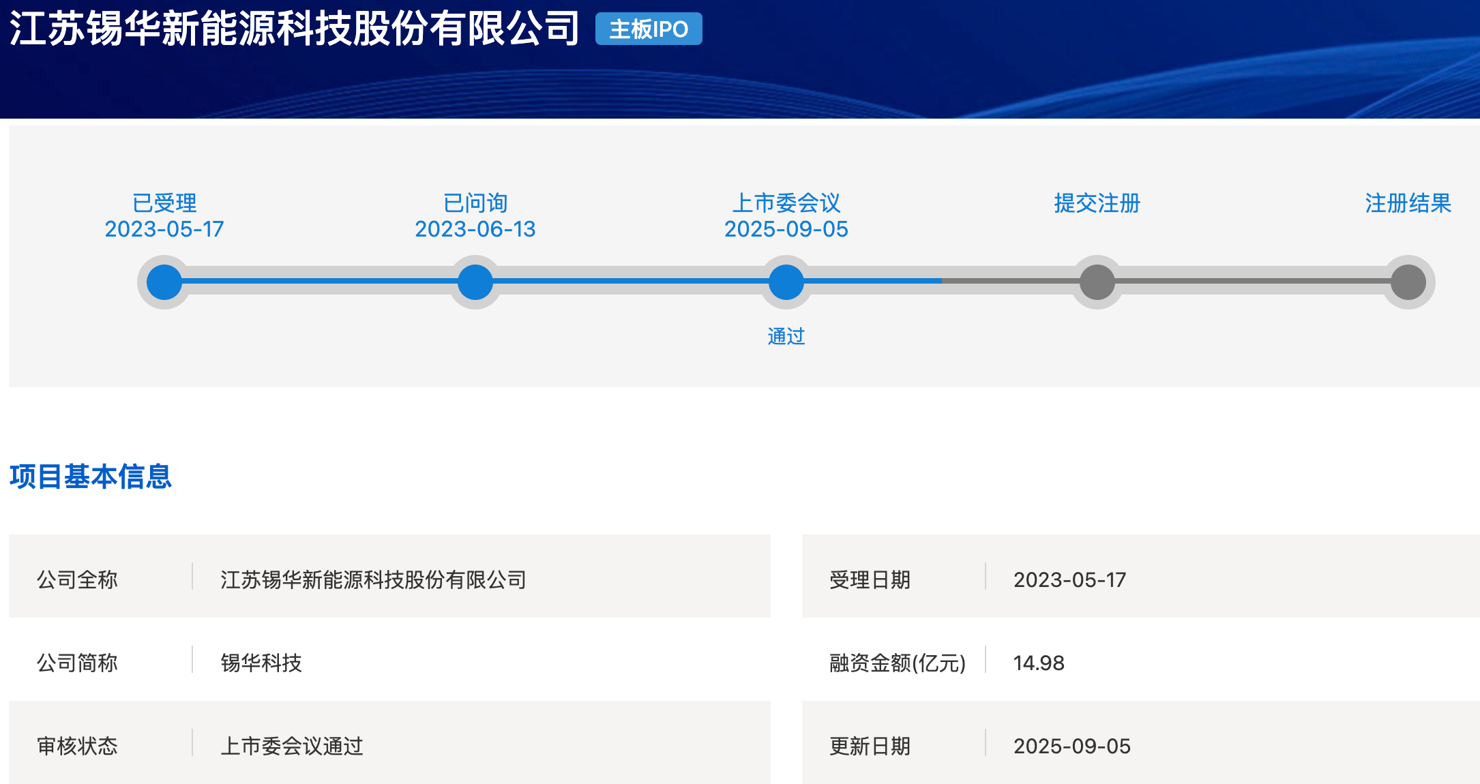1480x784 pixels.
Task: Click the 已问询 stage label
Action: tap(475, 202)
